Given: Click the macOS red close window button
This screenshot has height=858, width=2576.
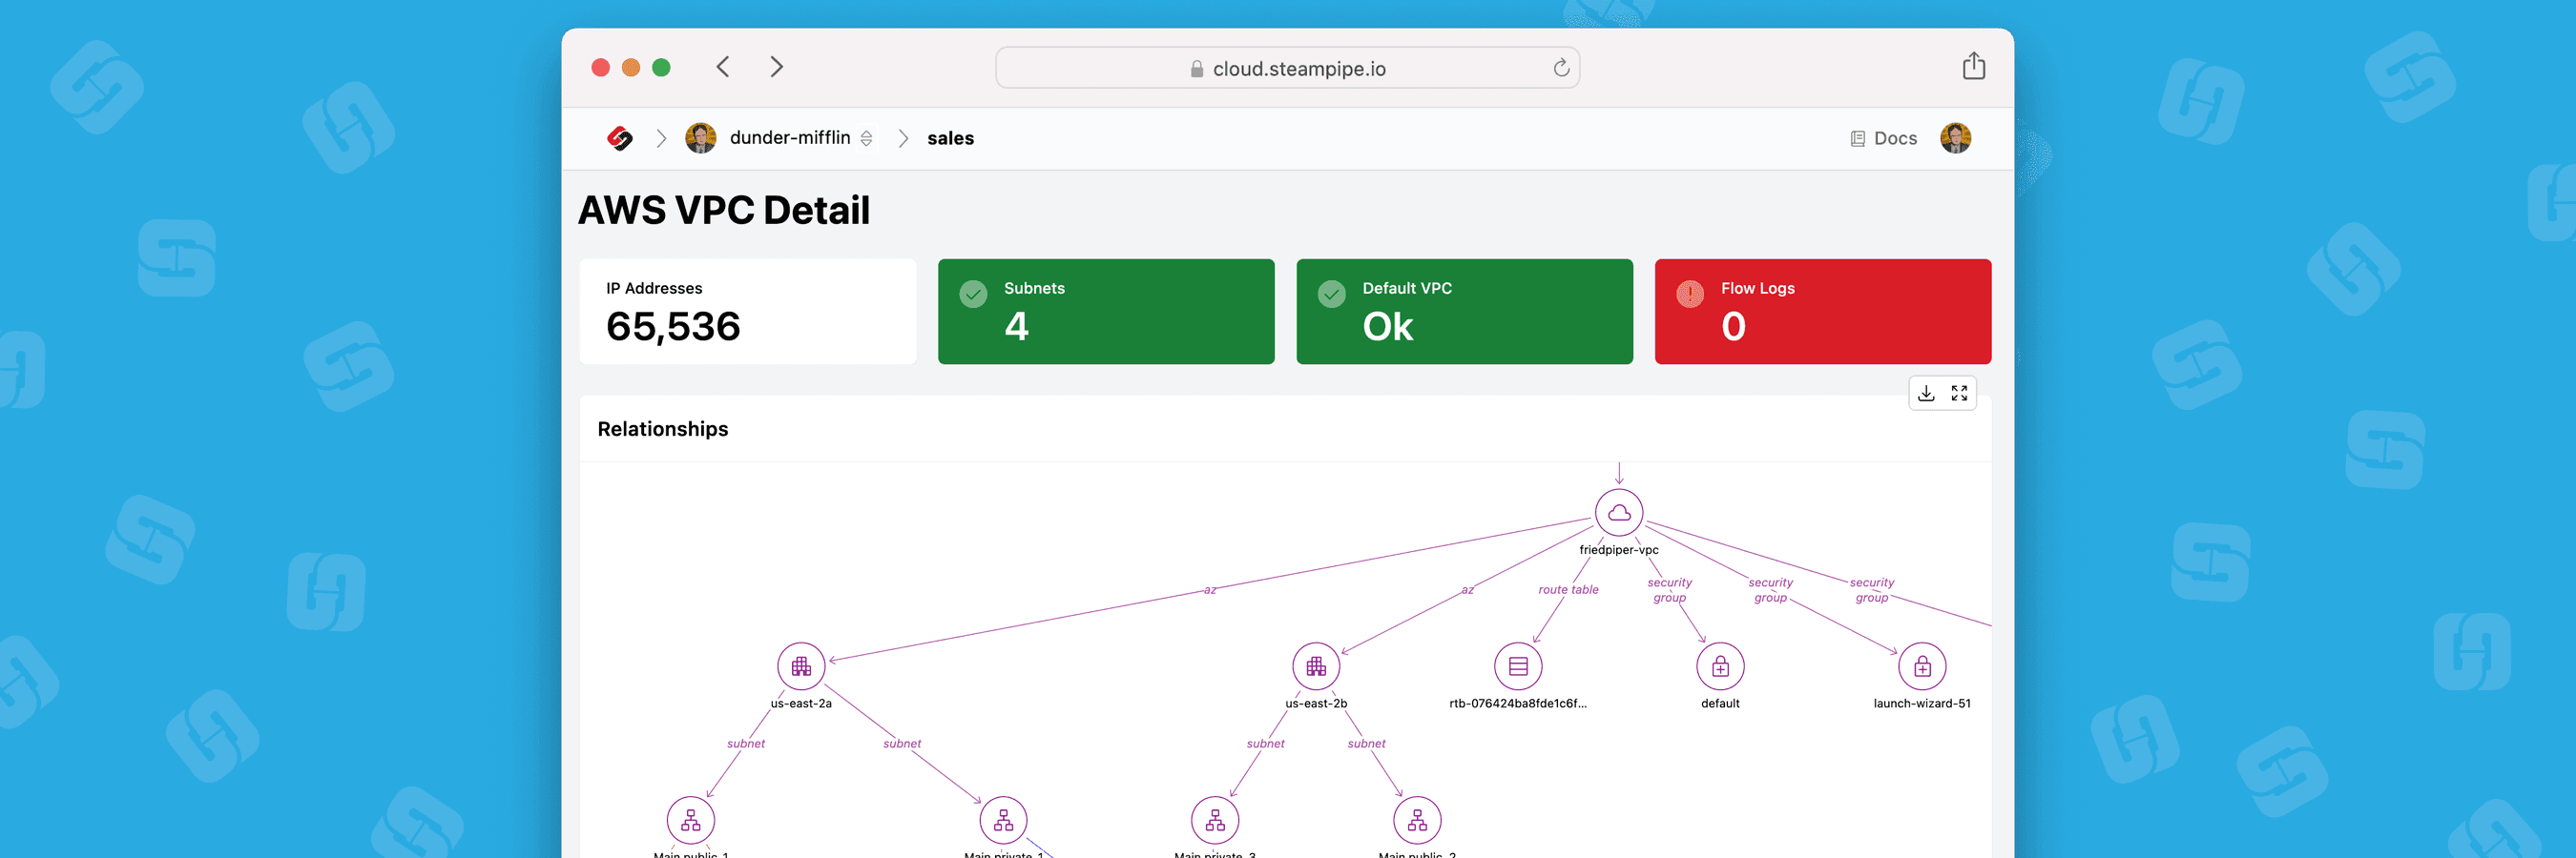Looking at the screenshot, I should click(600, 67).
